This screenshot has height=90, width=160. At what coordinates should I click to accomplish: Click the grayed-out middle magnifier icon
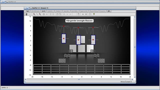tap(37, 14)
